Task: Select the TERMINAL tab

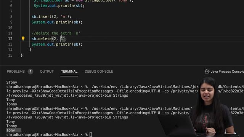Action: [69, 72]
